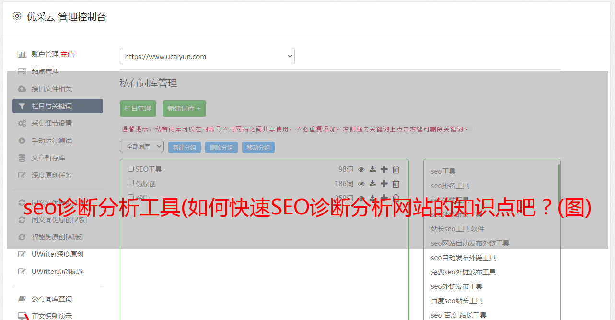Open 同义词伪原创[2版] in the sidebar
Viewport: 615px width, 320px height.
pos(59,220)
